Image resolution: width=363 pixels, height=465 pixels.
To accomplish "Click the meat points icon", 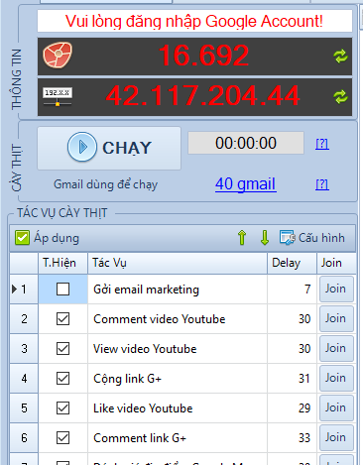I will pos(58,55).
